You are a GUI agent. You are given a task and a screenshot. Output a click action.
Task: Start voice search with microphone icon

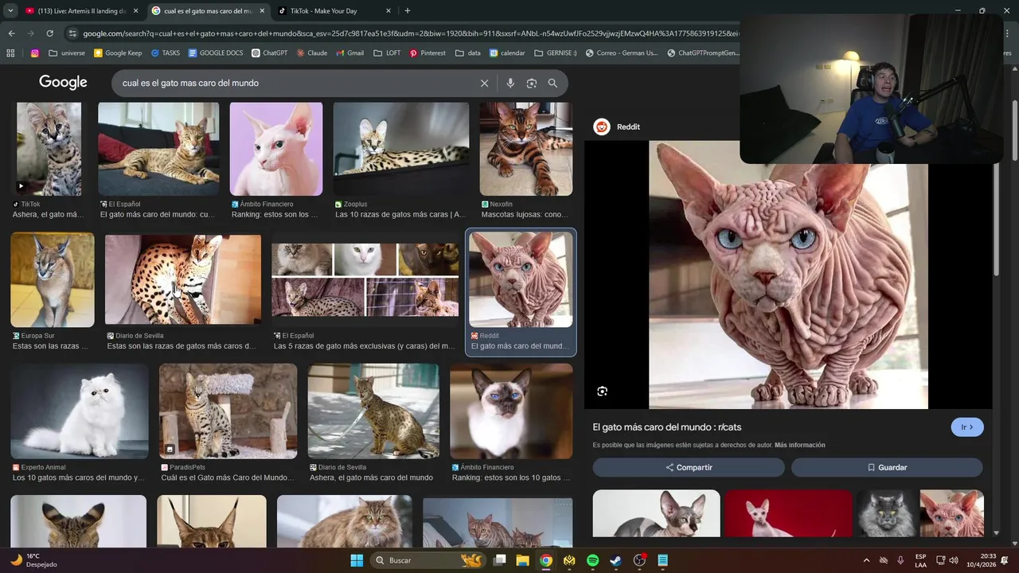[510, 83]
